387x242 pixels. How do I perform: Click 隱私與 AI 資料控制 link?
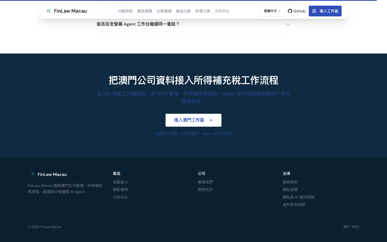[x=299, y=197]
